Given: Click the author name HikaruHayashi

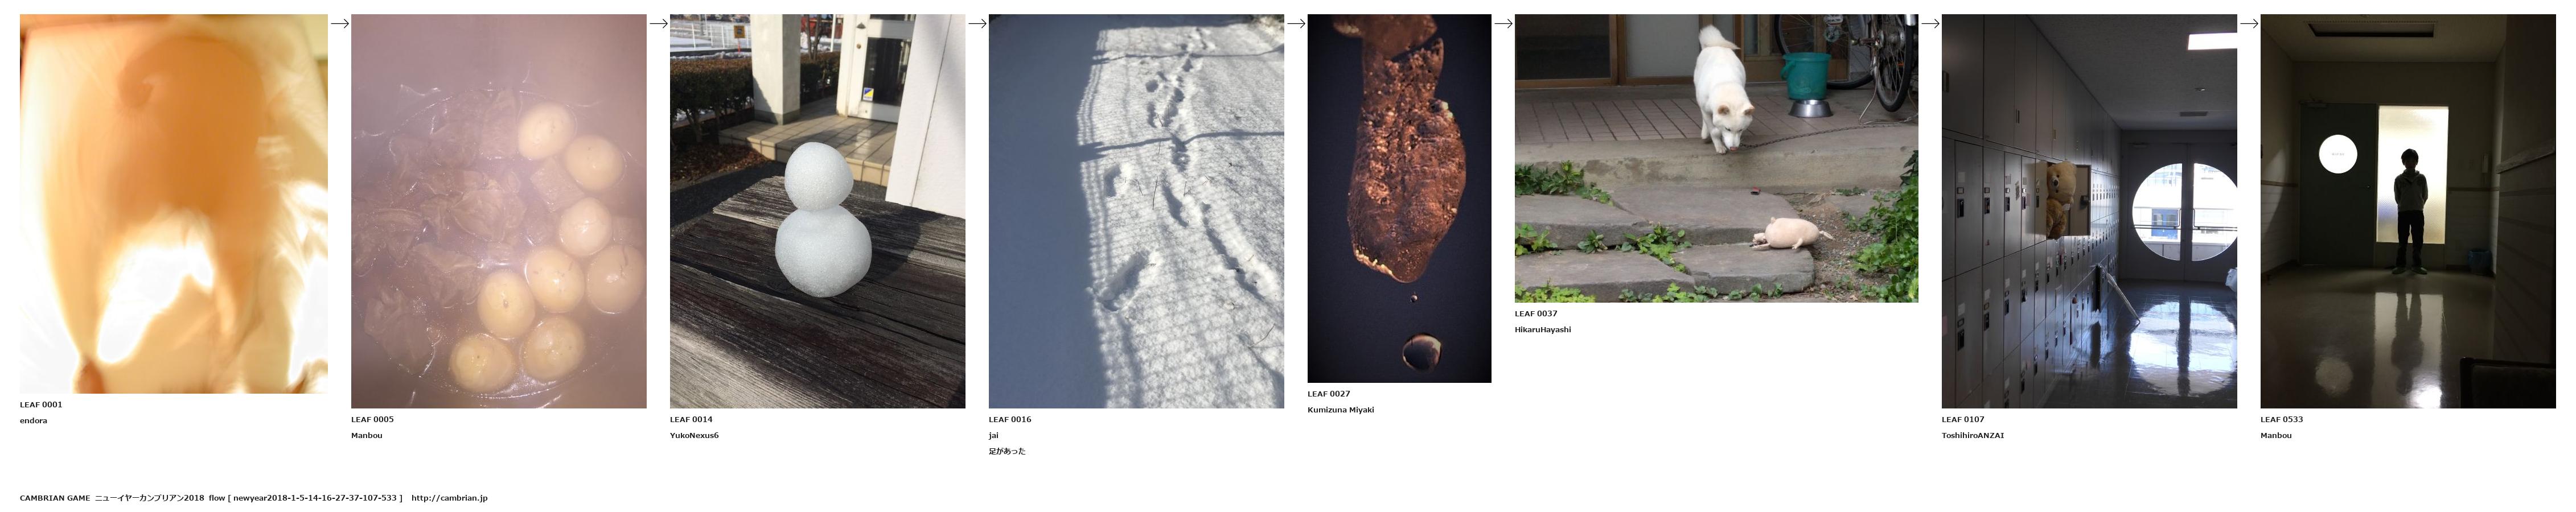Looking at the screenshot, I should (1543, 330).
